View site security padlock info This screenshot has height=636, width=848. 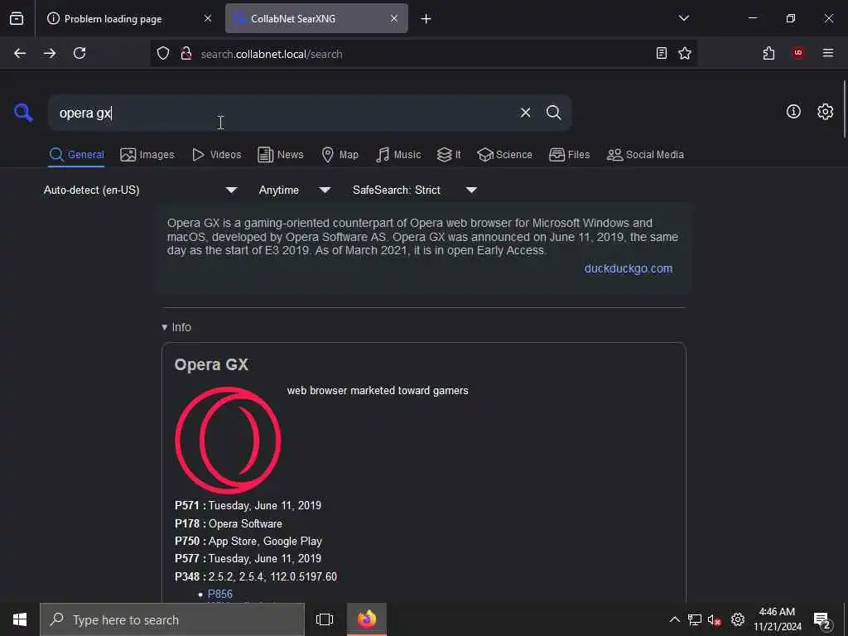coord(186,54)
